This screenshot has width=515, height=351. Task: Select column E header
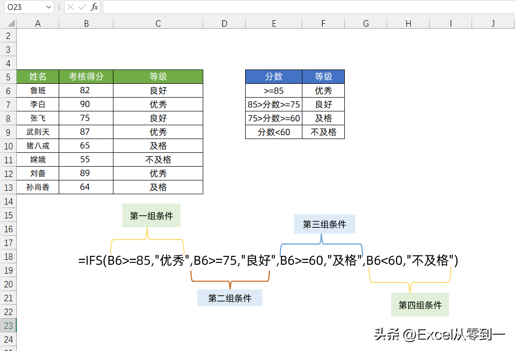click(274, 23)
